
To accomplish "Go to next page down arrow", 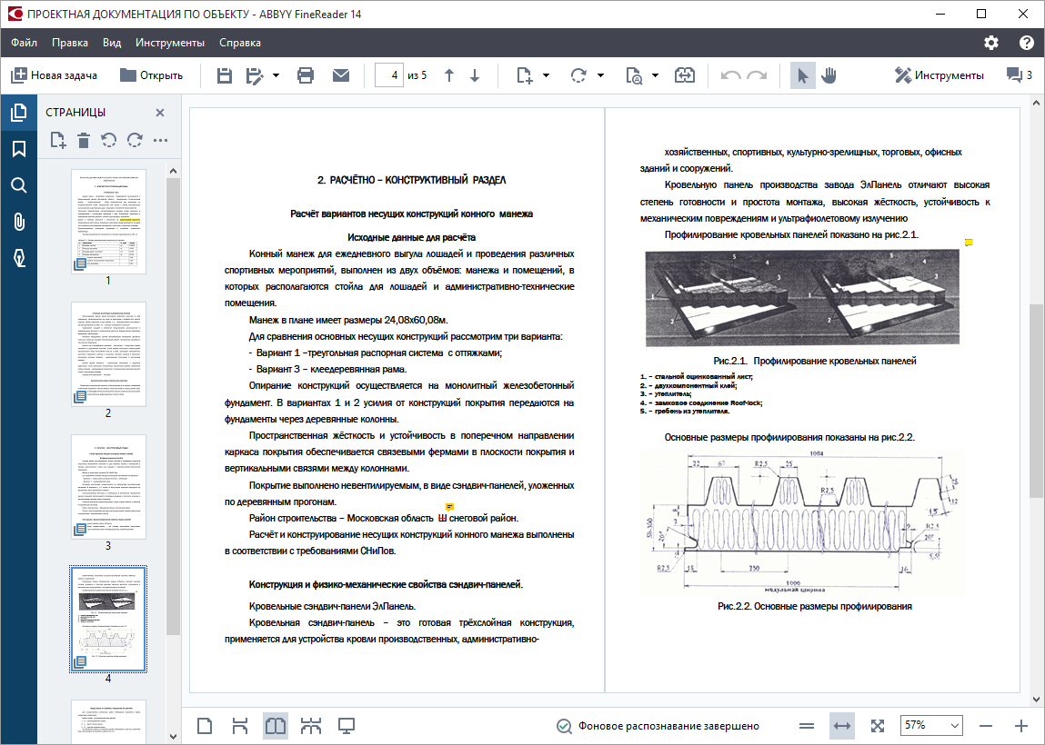I will click(x=475, y=75).
